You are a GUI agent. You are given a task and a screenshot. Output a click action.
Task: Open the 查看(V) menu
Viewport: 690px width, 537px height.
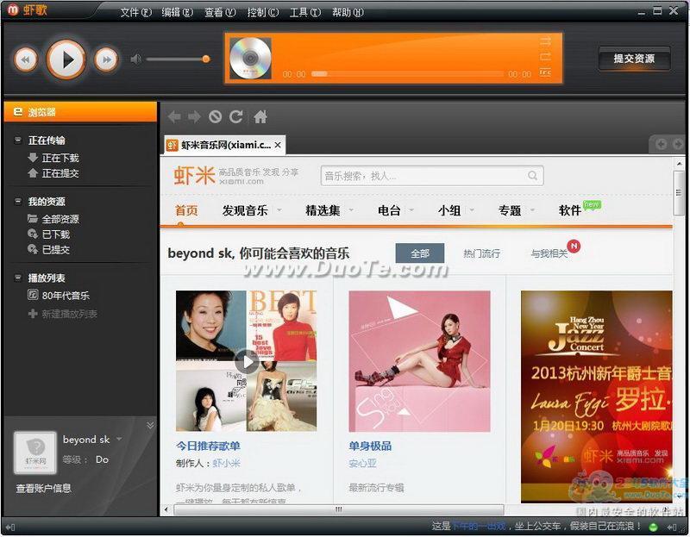pos(220,12)
